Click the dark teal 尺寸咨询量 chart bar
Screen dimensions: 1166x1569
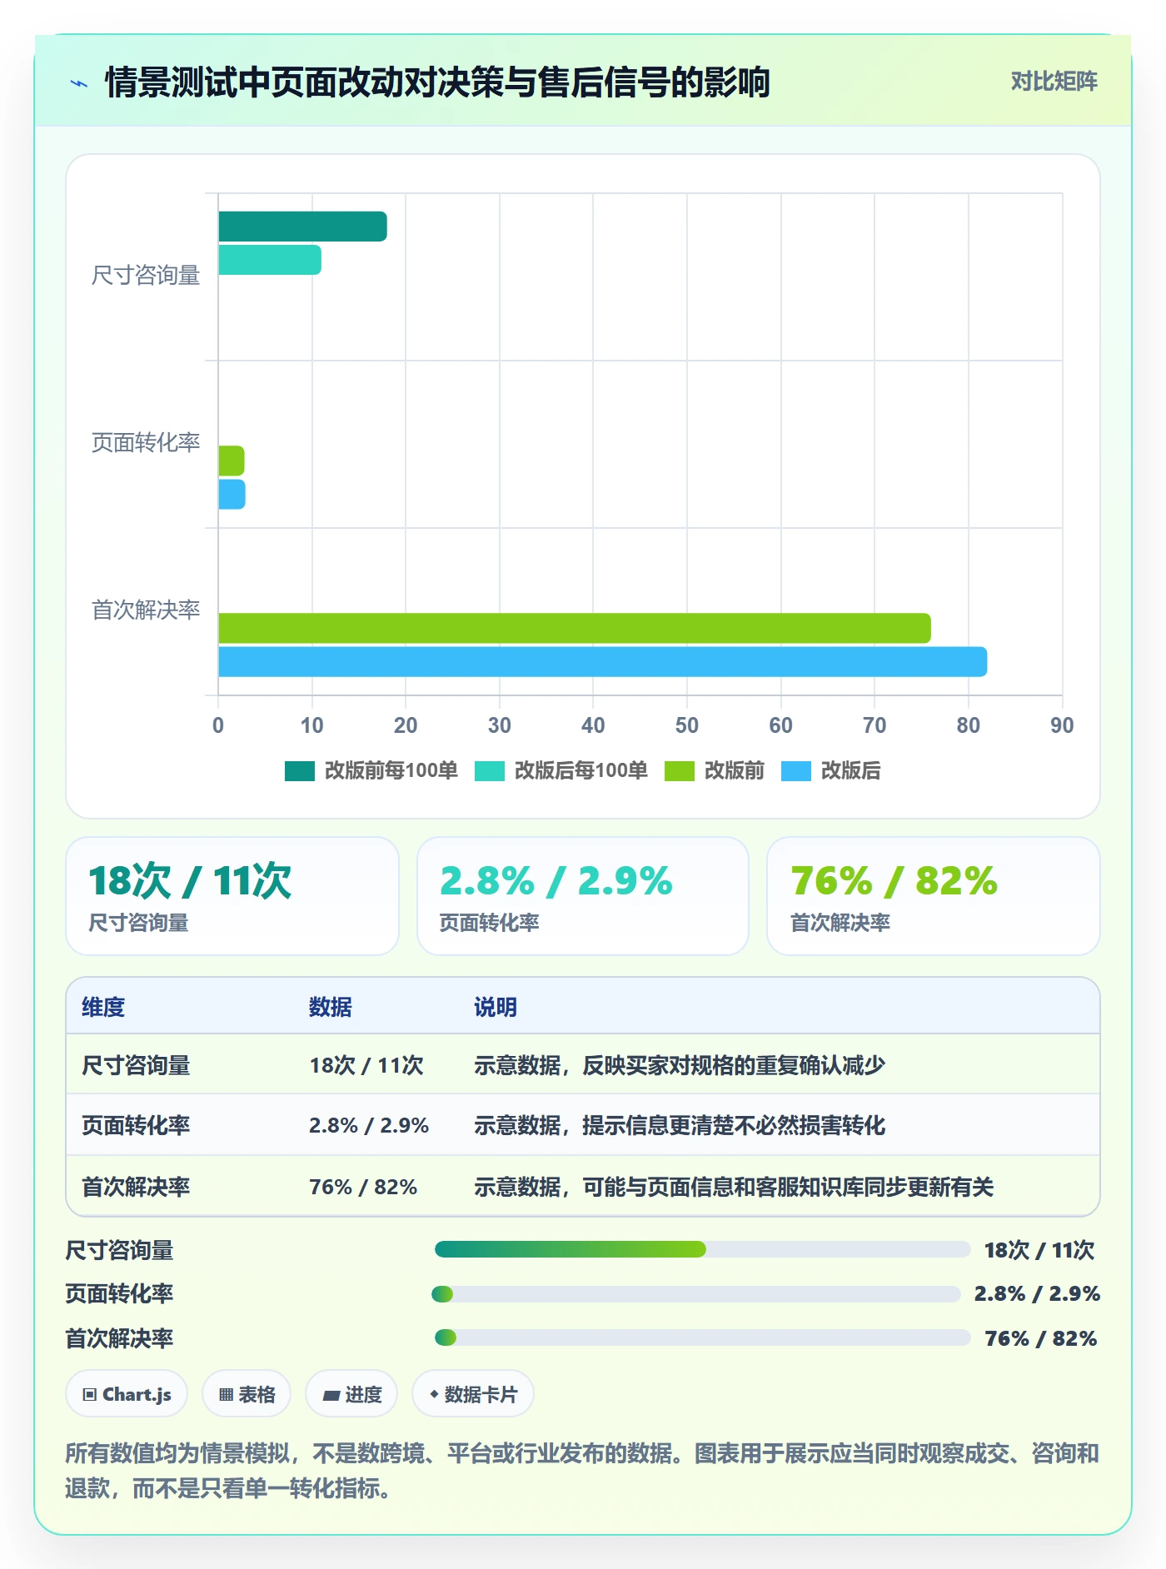tap(302, 227)
